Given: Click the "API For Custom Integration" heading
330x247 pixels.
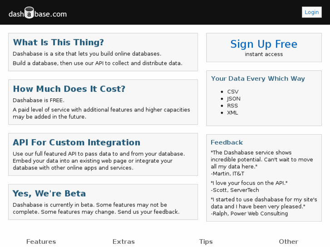Looking at the screenshot, I should click(x=76, y=142).
